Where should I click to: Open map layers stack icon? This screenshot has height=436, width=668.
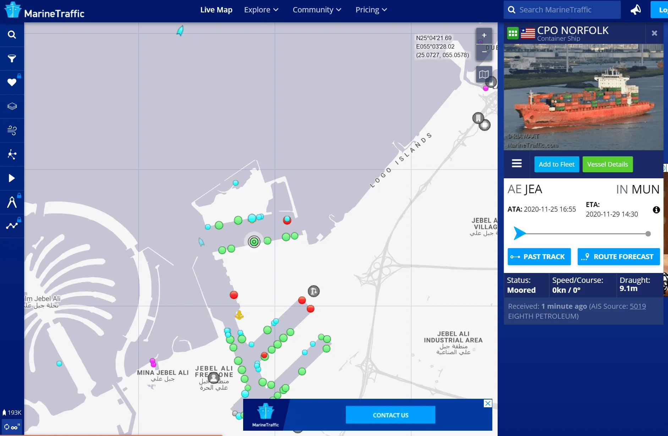point(12,106)
